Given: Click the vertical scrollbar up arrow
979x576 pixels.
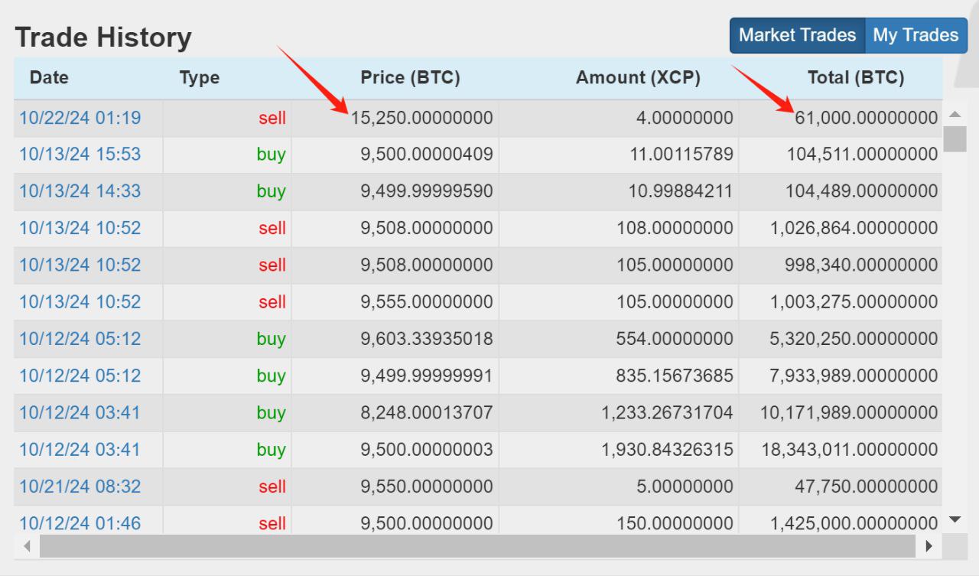Looking at the screenshot, I should coord(955,114).
